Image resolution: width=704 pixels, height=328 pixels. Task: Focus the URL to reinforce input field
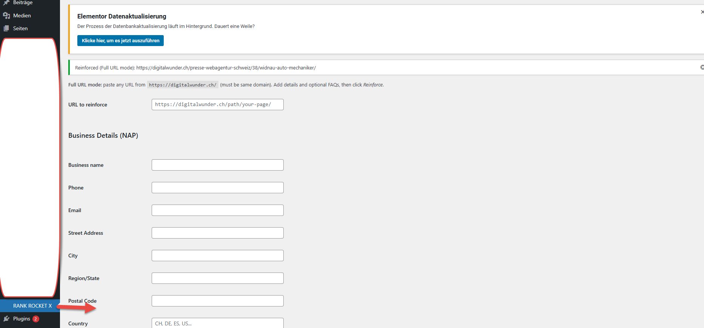point(217,105)
